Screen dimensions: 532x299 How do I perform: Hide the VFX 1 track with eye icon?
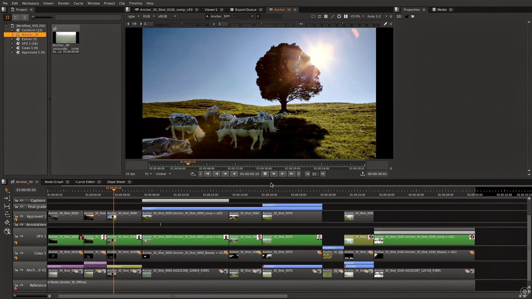tap(22, 236)
